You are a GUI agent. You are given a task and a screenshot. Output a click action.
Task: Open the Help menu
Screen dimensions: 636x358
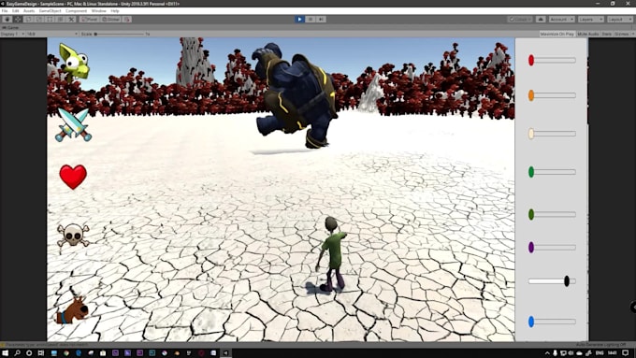[115, 11]
